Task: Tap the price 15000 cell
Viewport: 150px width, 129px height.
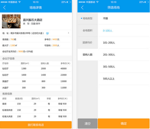Action: pos(63,81)
